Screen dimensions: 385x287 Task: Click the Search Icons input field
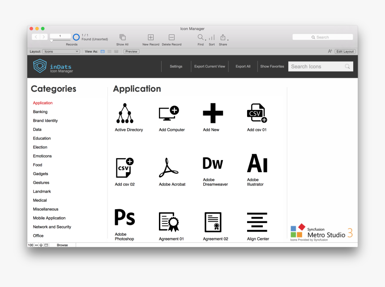(321, 67)
